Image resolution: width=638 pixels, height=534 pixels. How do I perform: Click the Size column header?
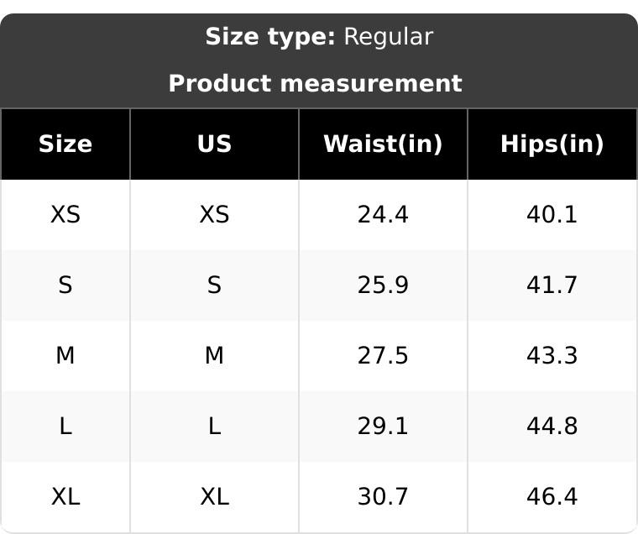coord(65,144)
